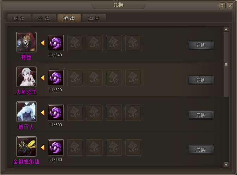The width and height of the screenshot is (237, 175).
Task: Select the 紫魂 tab
Action: pos(69,18)
